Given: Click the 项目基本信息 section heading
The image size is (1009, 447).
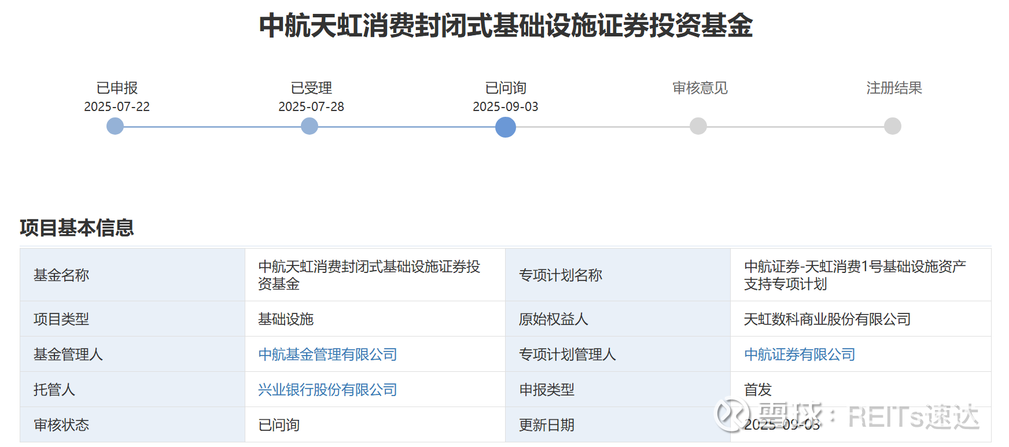Looking at the screenshot, I should [77, 228].
